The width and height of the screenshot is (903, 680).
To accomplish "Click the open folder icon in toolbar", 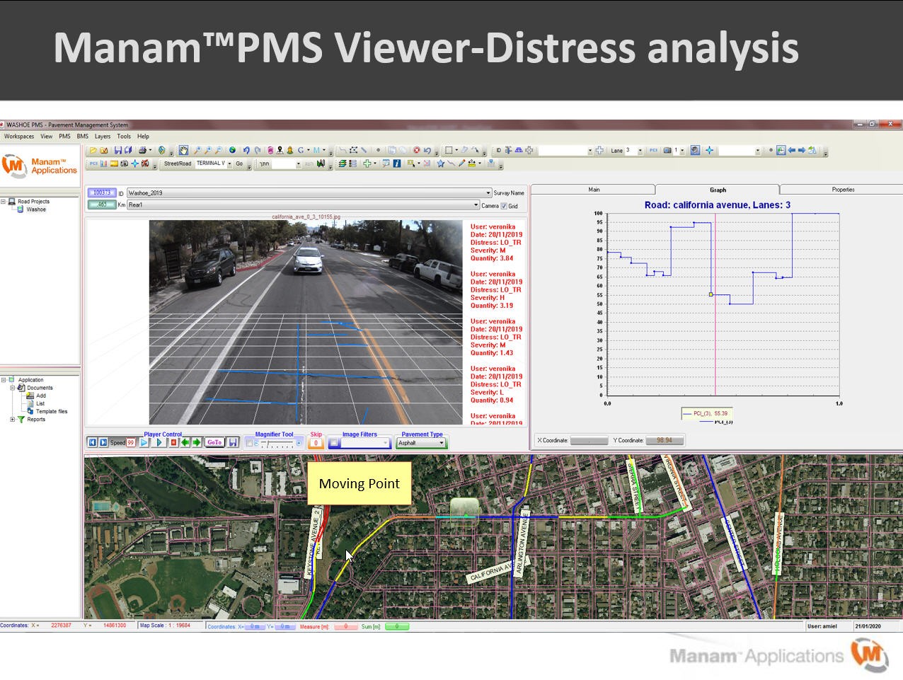I will click(x=93, y=151).
